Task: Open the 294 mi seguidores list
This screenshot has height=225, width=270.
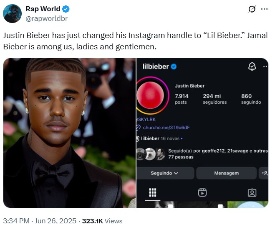Action: click(214, 99)
